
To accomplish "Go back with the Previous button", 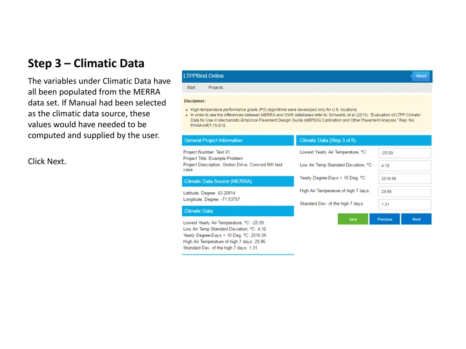I will tap(385, 219).
